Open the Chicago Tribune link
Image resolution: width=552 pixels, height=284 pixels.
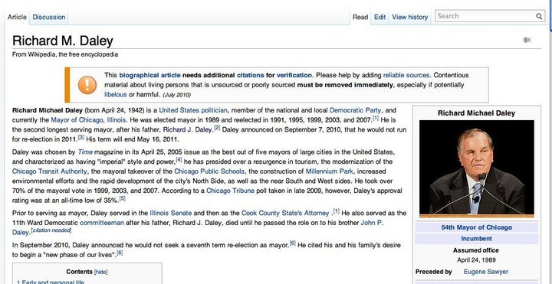coord(230,191)
